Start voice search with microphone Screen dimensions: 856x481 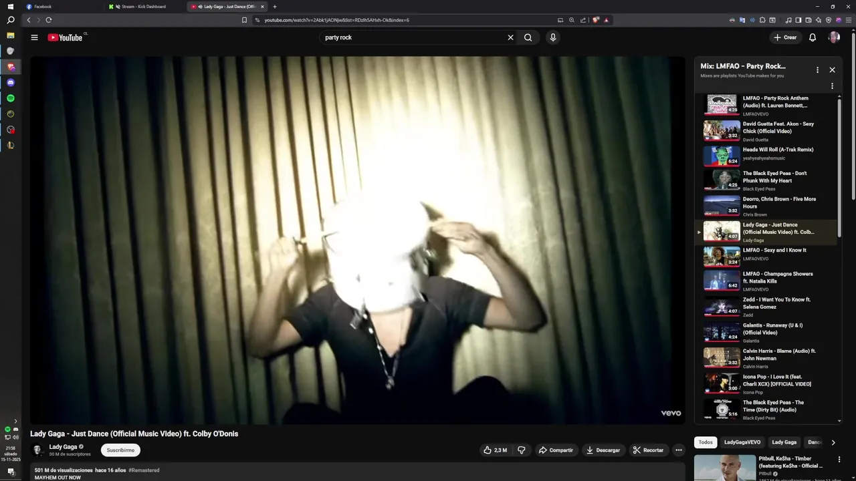click(x=552, y=37)
